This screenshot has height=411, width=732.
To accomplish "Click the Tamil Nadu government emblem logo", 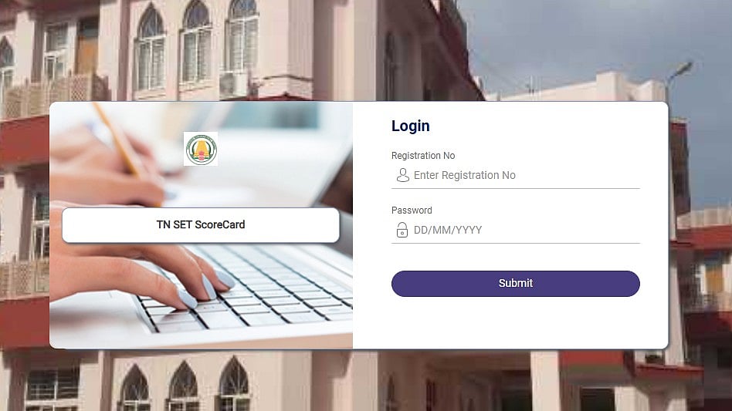I will pos(200,149).
